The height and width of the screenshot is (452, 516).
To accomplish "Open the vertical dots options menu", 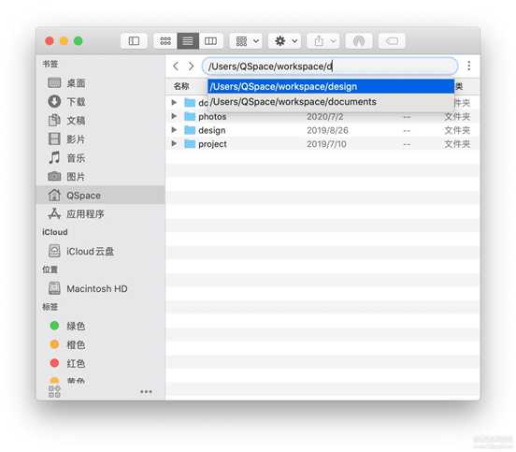I will [x=469, y=66].
